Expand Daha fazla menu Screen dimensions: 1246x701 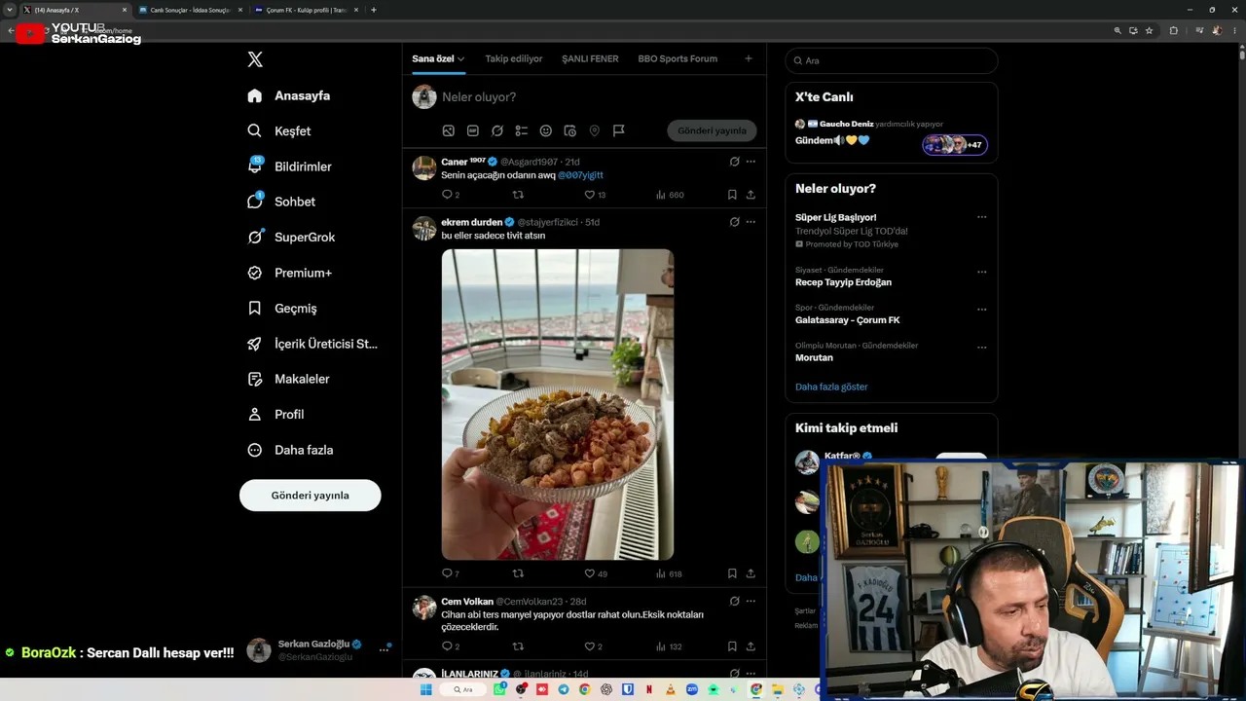[290, 450]
